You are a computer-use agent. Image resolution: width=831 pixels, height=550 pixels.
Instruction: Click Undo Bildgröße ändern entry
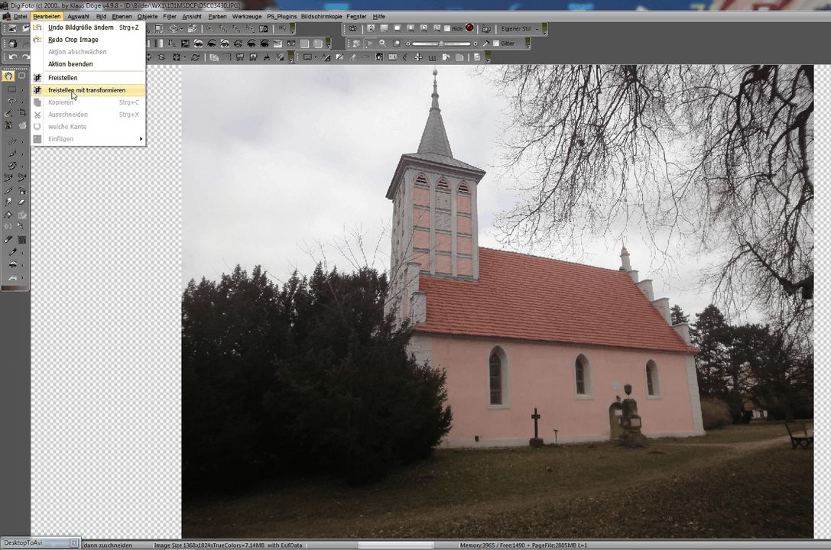click(80, 27)
